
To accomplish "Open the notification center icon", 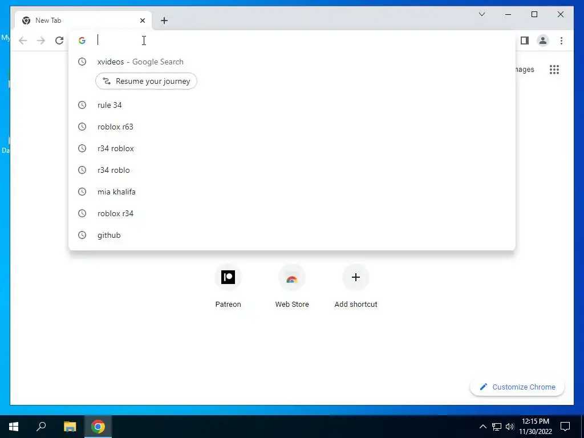I will tap(565, 427).
